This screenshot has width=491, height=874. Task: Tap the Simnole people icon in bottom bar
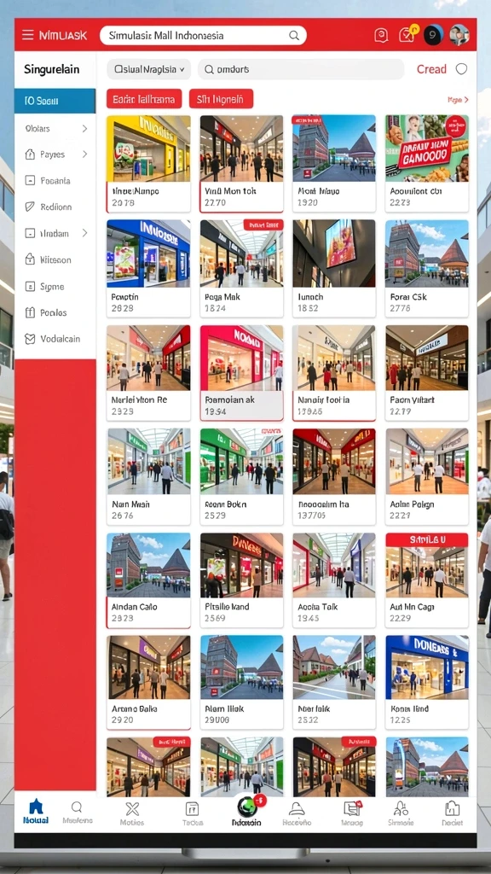point(401,809)
